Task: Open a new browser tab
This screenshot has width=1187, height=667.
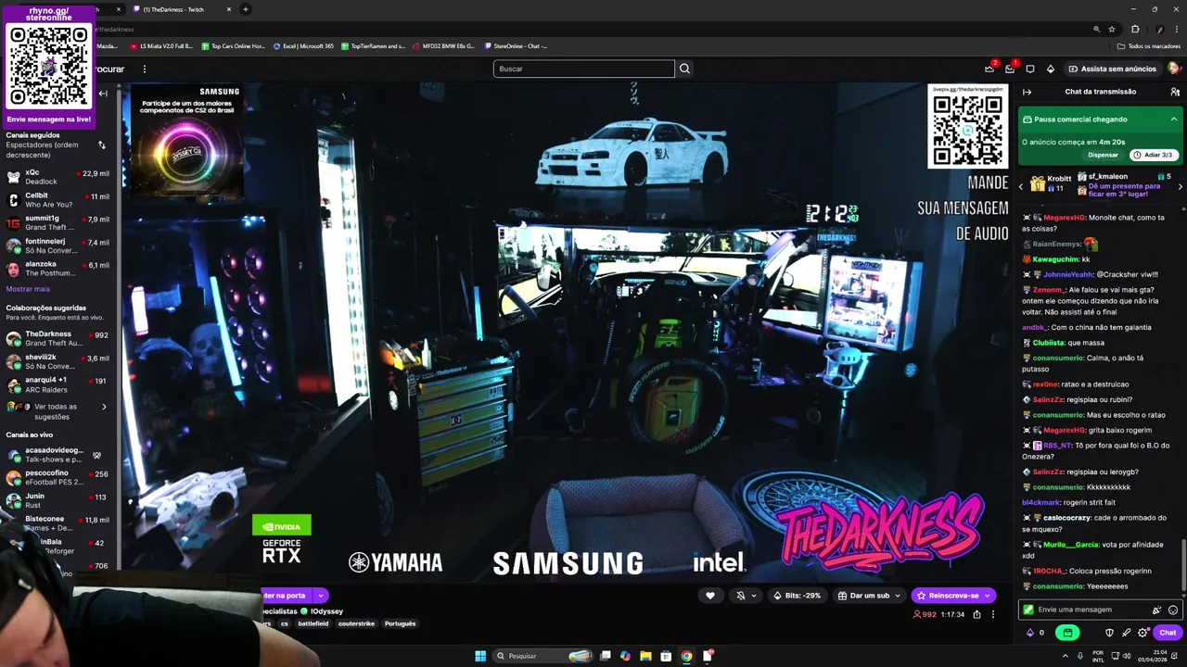Action: tap(246, 9)
